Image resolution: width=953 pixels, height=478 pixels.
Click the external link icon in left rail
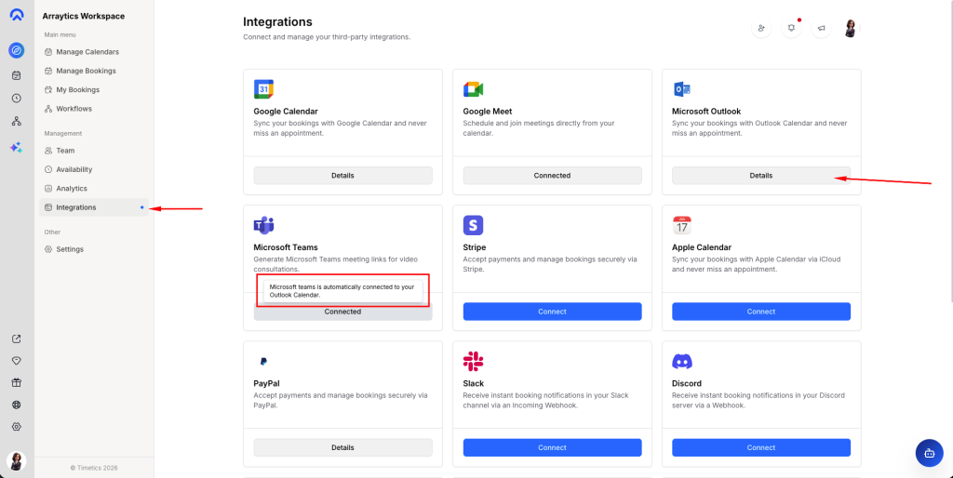pos(16,339)
